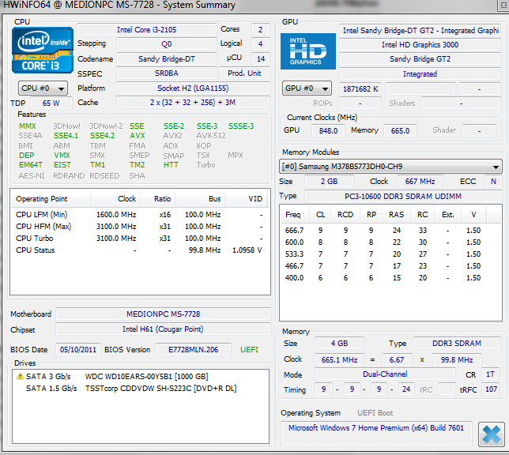Click the Operating Point column header
The width and height of the screenshot is (509, 455).
point(51,198)
